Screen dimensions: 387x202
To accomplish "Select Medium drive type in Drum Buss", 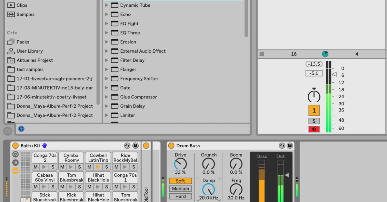I will pos(180,189).
